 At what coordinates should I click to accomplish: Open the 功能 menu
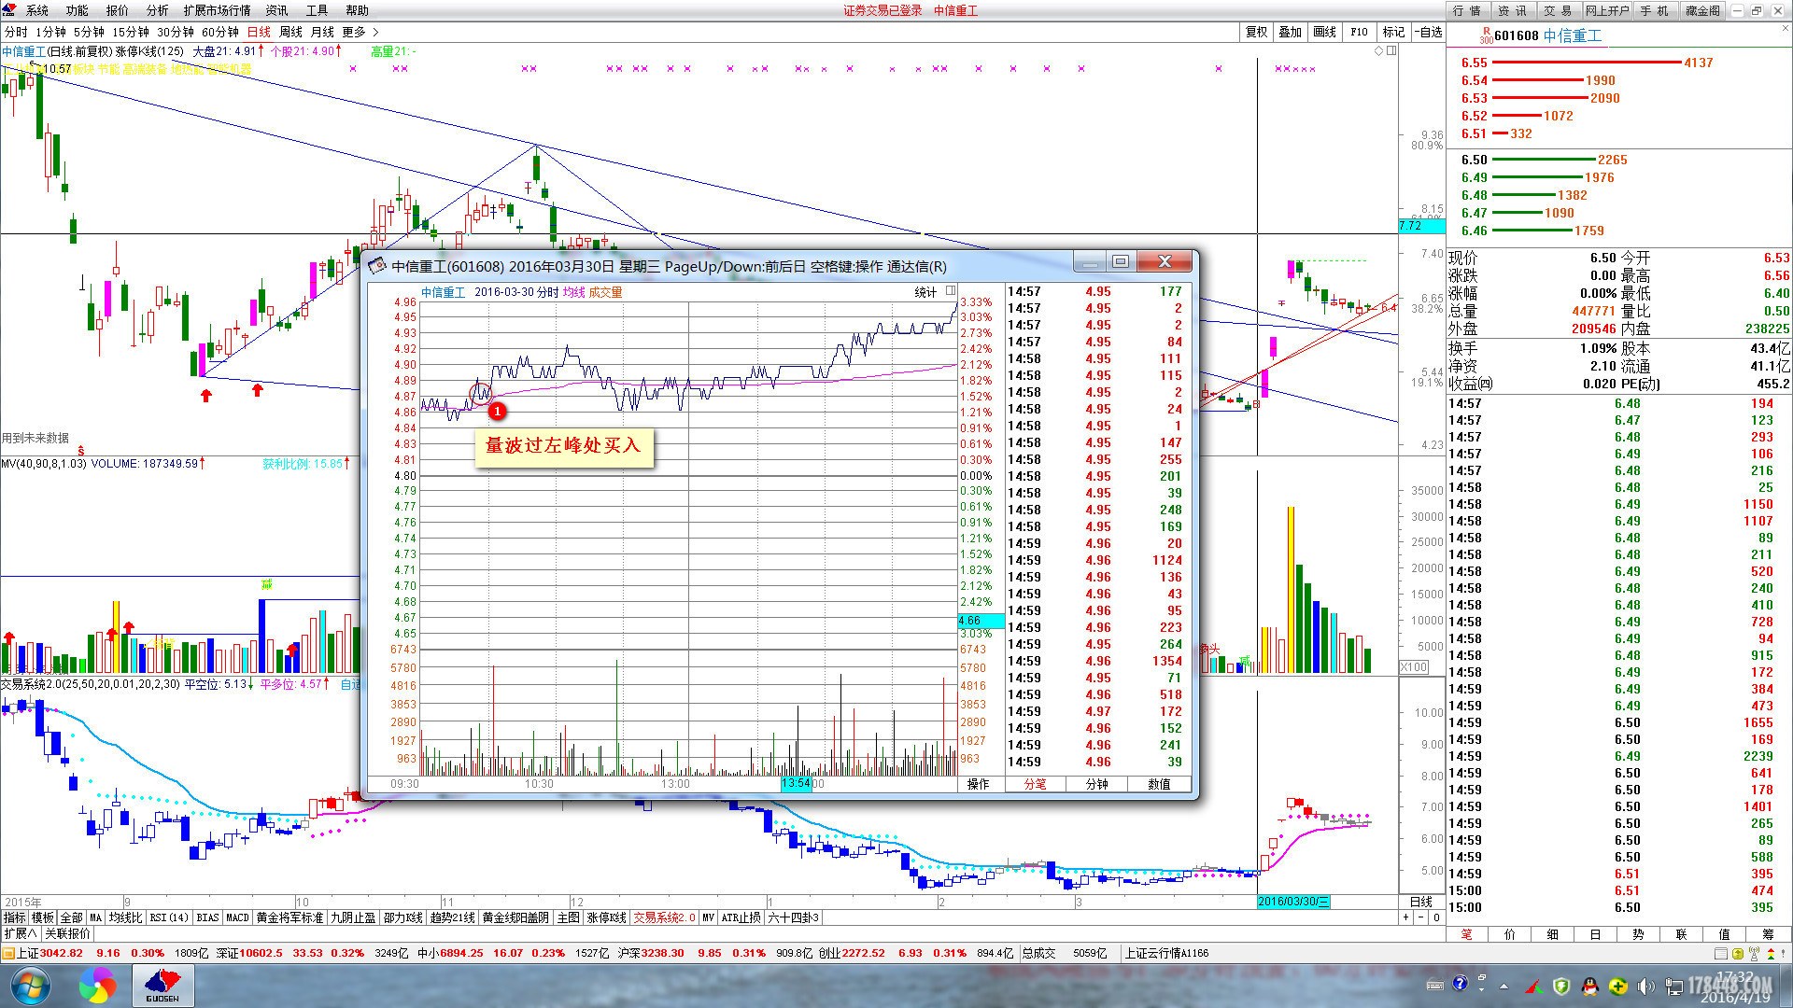click(78, 10)
